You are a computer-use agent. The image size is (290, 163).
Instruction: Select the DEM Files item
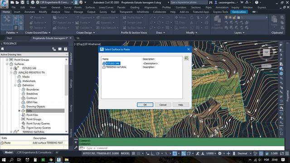[x=32, y=102]
